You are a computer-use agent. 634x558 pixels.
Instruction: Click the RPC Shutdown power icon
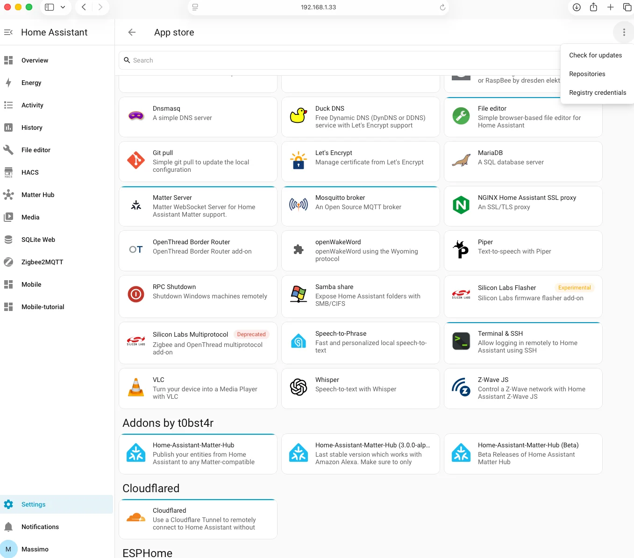[136, 294]
